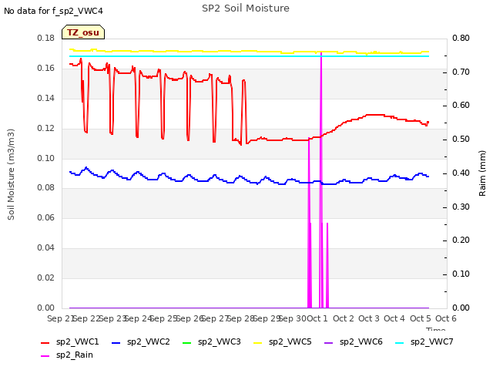Click the Soil Moisture (m3/m3) axis label
The width and height of the screenshot is (493, 370).
click(x=11, y=174)
